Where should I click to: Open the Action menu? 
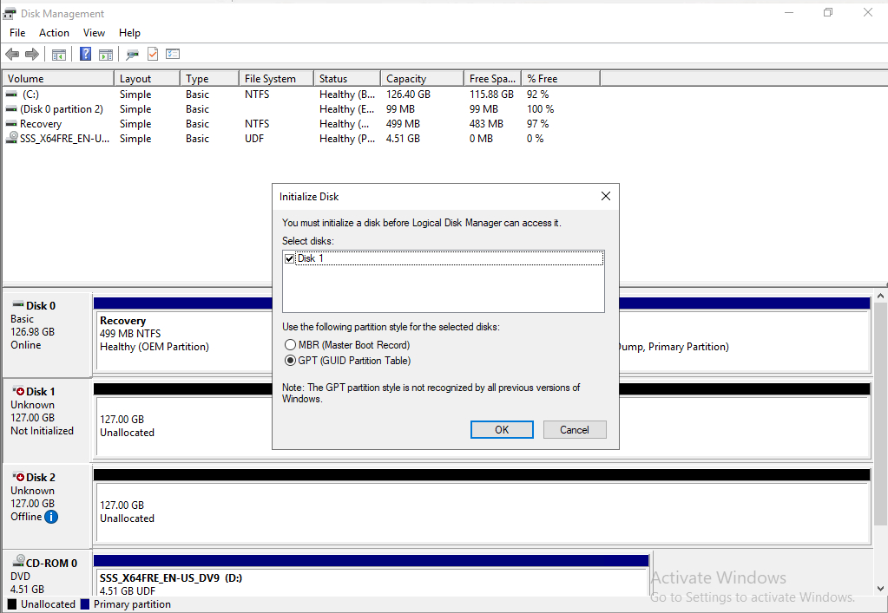tap(54, 32)
